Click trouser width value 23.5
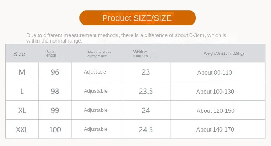 (x=146, y=92)
